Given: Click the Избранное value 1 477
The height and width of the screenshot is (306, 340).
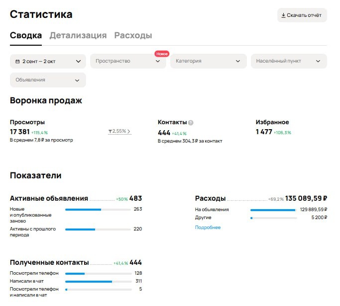Looking at the screenshot, I should 264,132.
